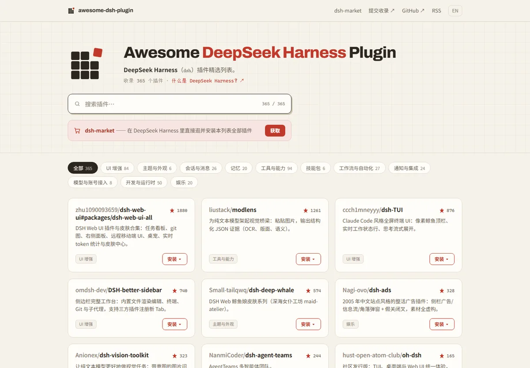530x368 pixels.
Task: Open the install dropdown on dsh-TUI card
Action: click(442, 259)
